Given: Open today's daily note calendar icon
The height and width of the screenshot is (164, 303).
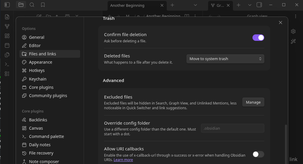Looking at the screenshot, I should (7, 45).
